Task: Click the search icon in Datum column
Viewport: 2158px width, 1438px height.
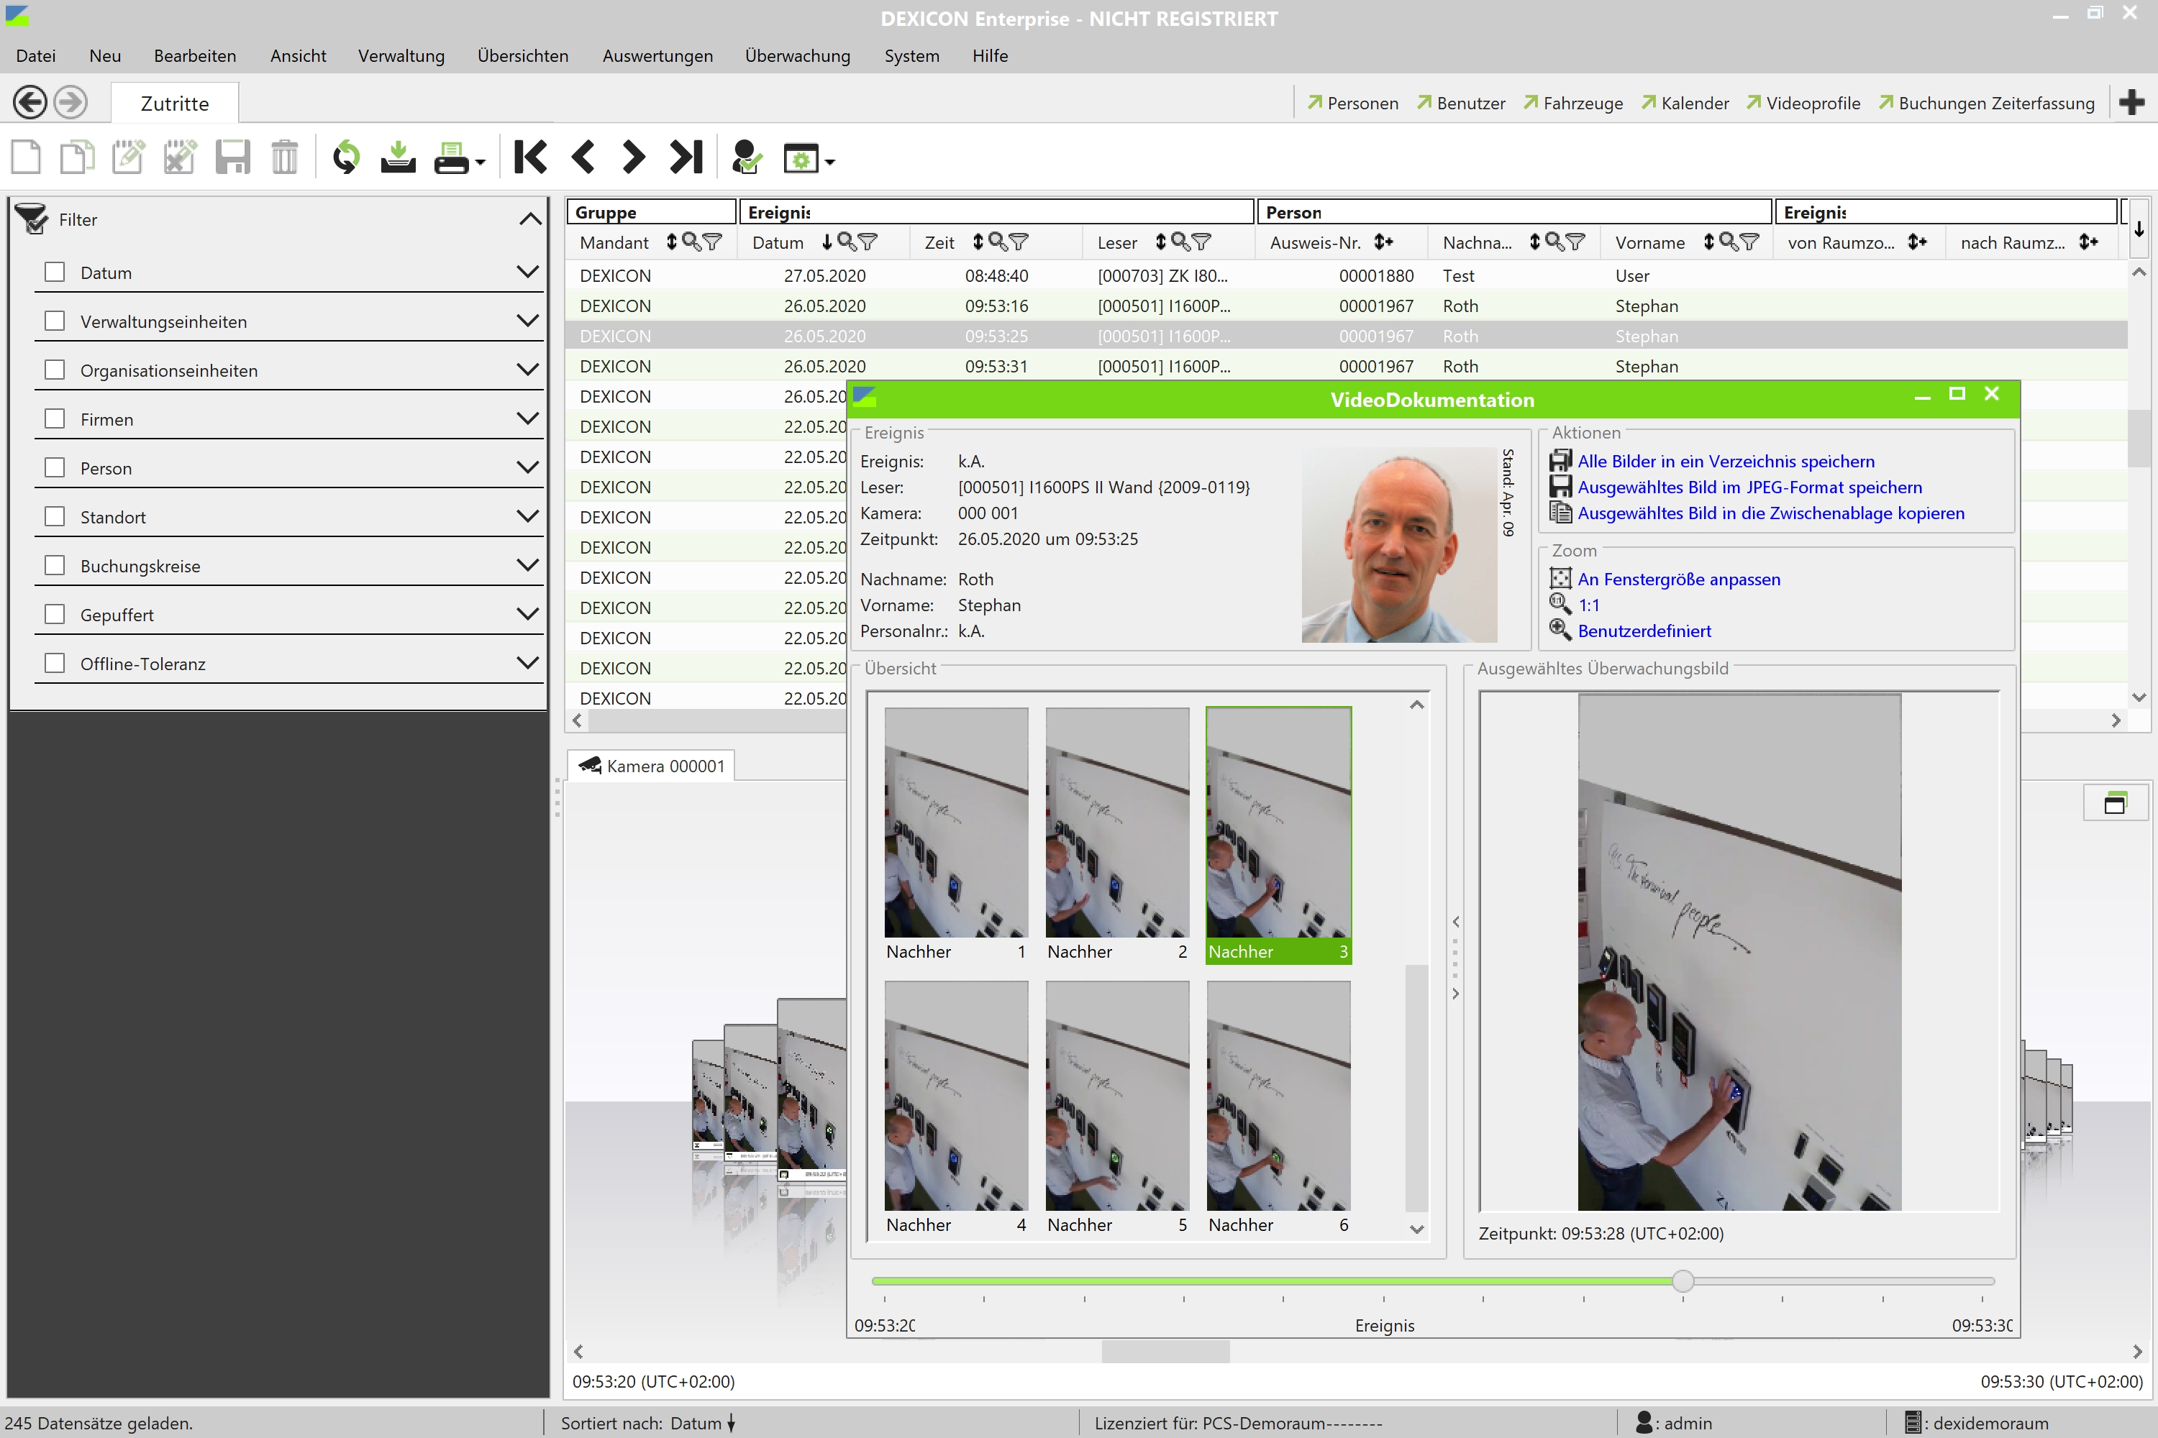Action: point(846,242)
